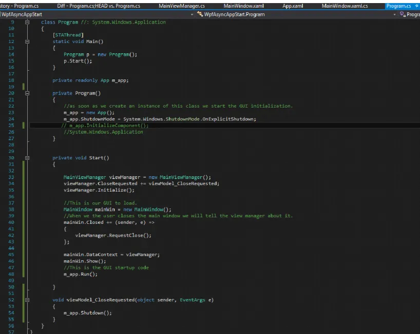
Task: Click the m_app.Shutdown(); statement
Action: [88, 313]
